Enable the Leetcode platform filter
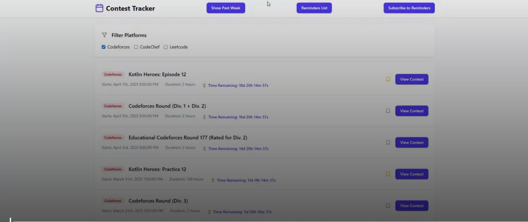The height and width of the screenshot is (222, 528). 166,47
